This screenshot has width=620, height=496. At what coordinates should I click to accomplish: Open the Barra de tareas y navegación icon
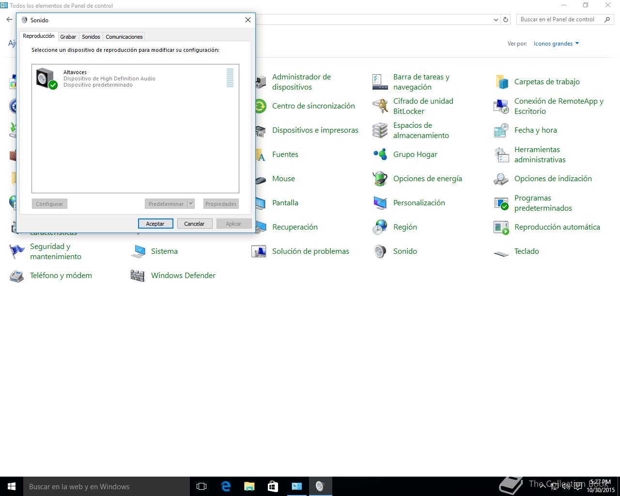coord(380,82)
